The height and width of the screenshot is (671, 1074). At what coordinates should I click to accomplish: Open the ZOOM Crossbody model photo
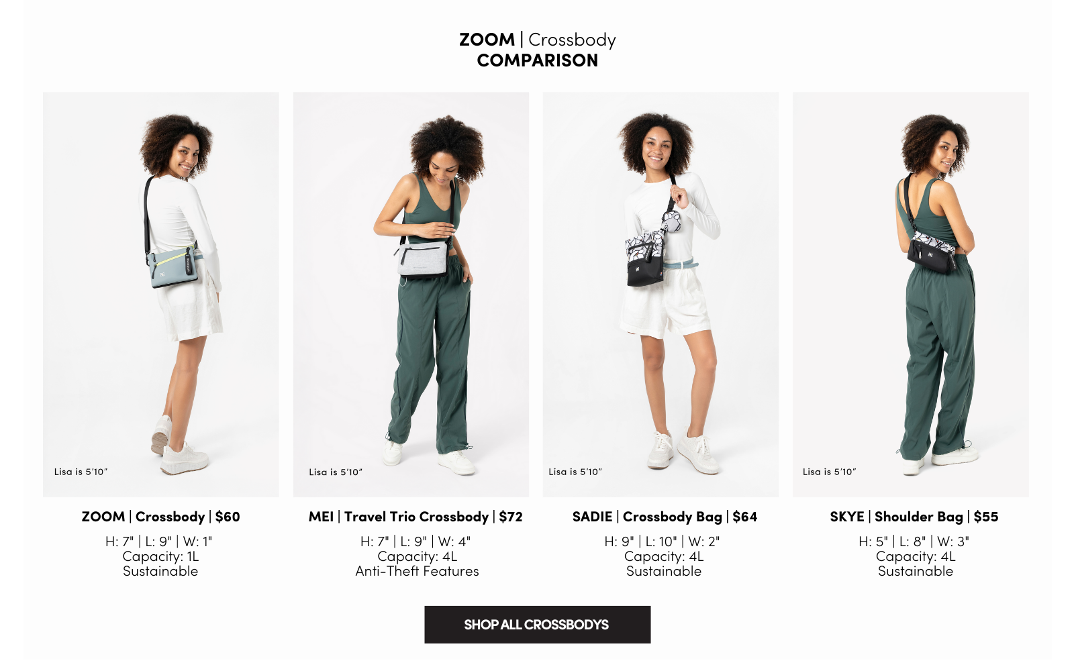click(x=161, y=295)
